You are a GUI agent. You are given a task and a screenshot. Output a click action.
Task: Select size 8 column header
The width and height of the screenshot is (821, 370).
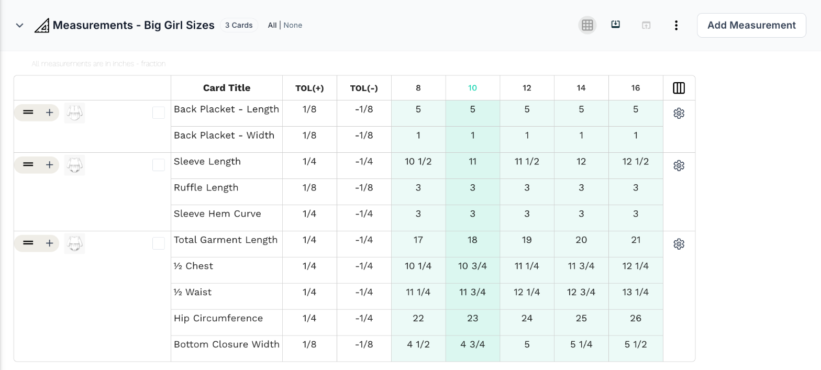click(x=418, y=88)
